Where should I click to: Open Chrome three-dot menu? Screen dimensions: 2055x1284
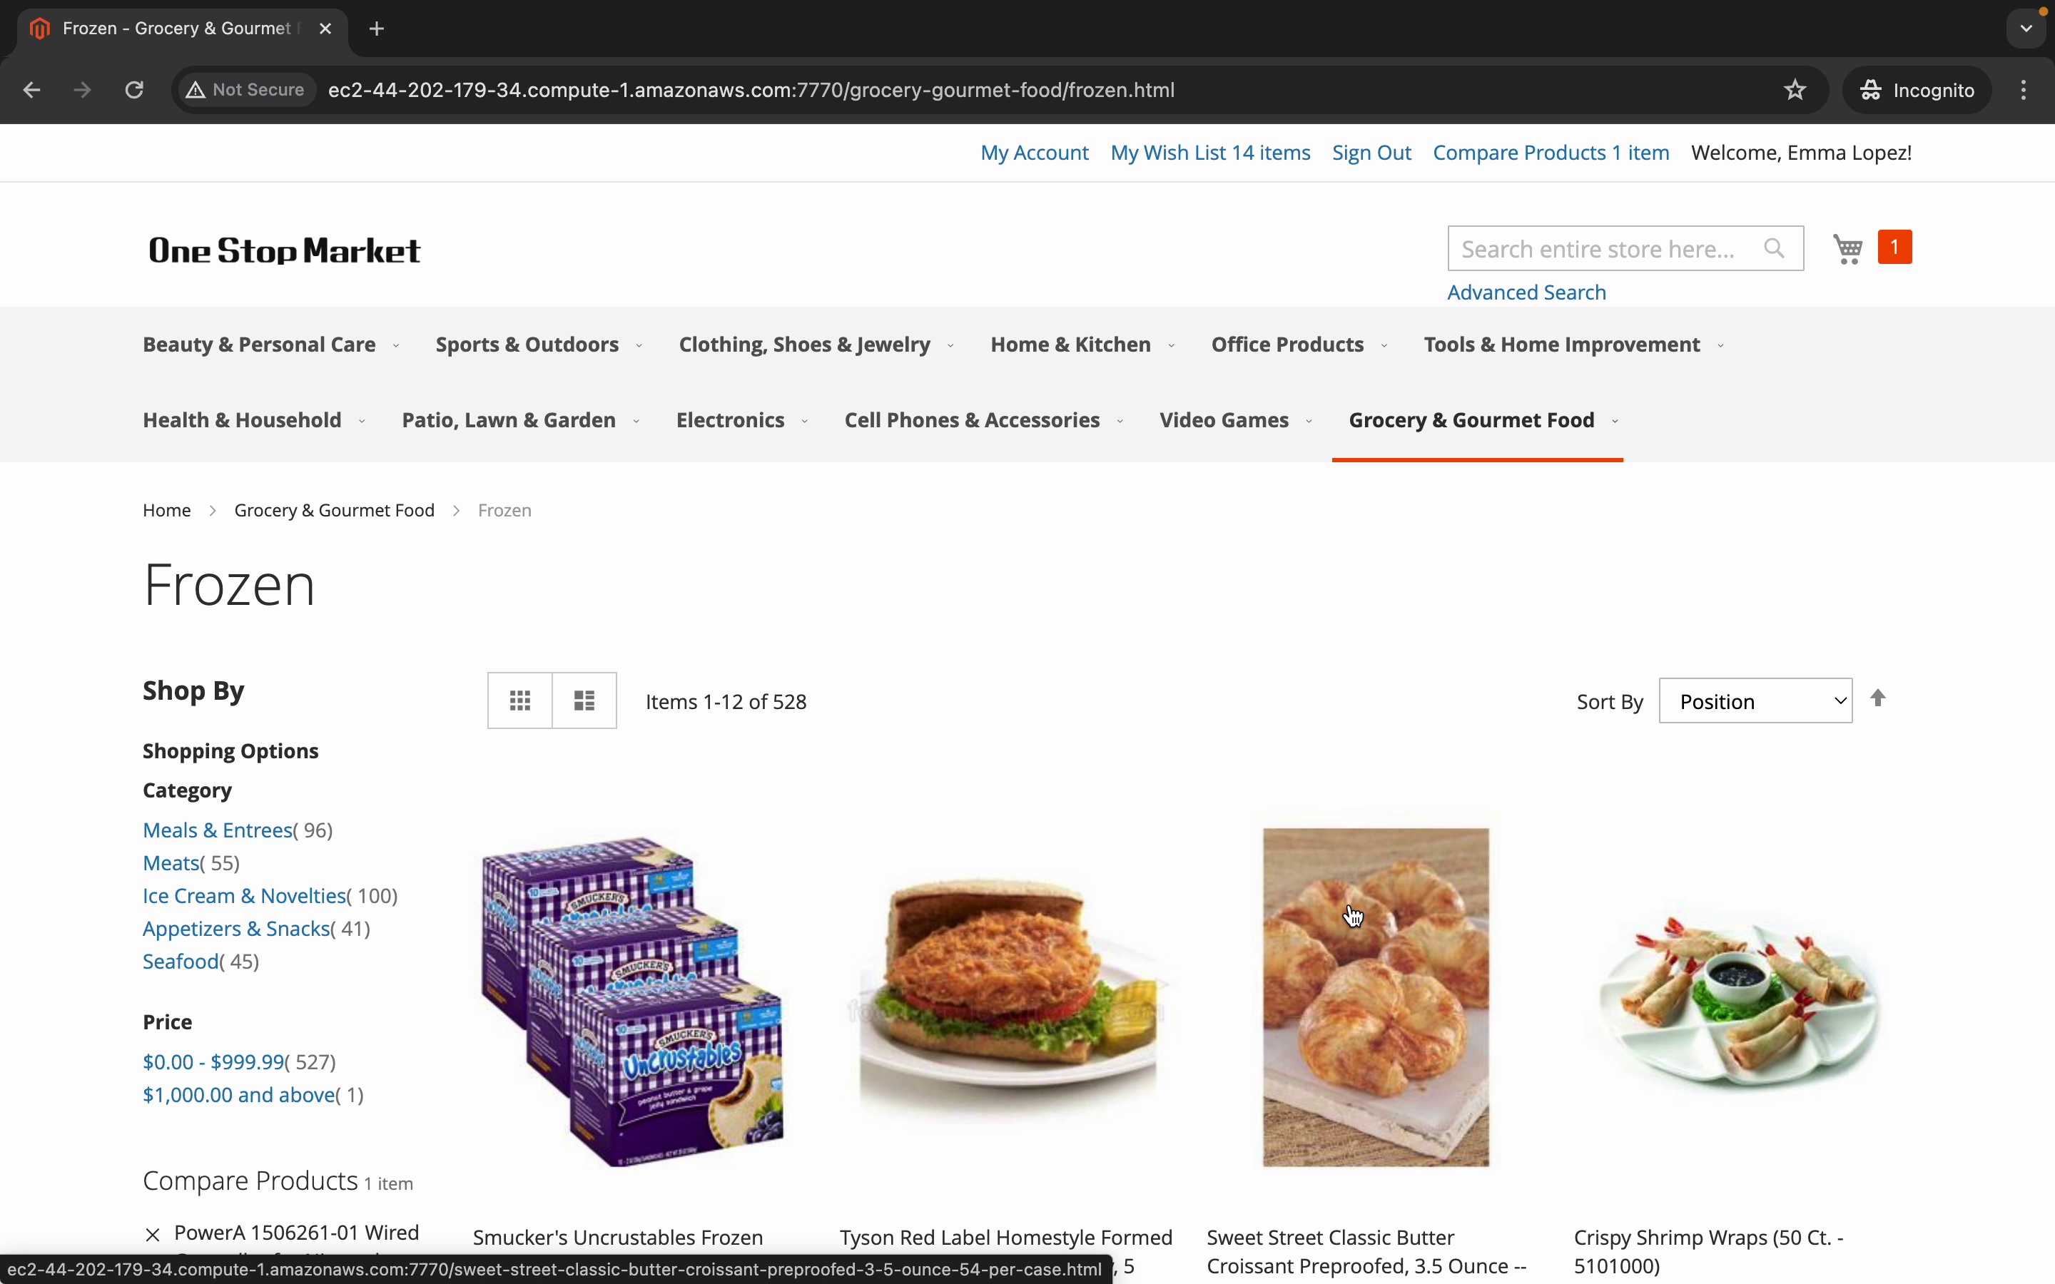(2024, 90)
